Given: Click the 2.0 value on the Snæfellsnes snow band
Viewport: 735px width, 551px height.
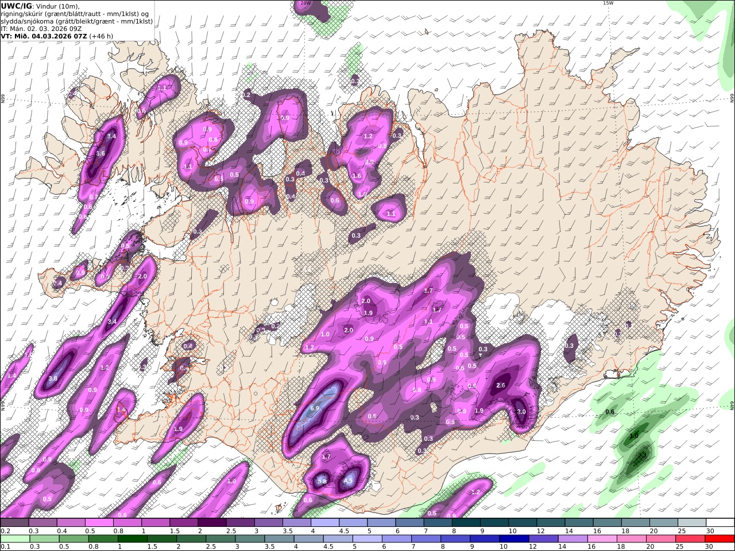Looking at the screenshot, I should (143, 277).
